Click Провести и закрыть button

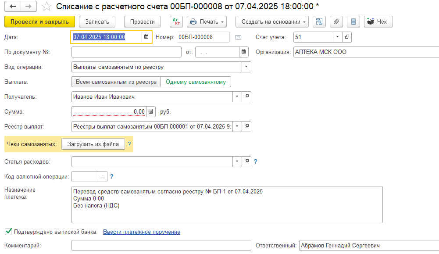point(39,21)
